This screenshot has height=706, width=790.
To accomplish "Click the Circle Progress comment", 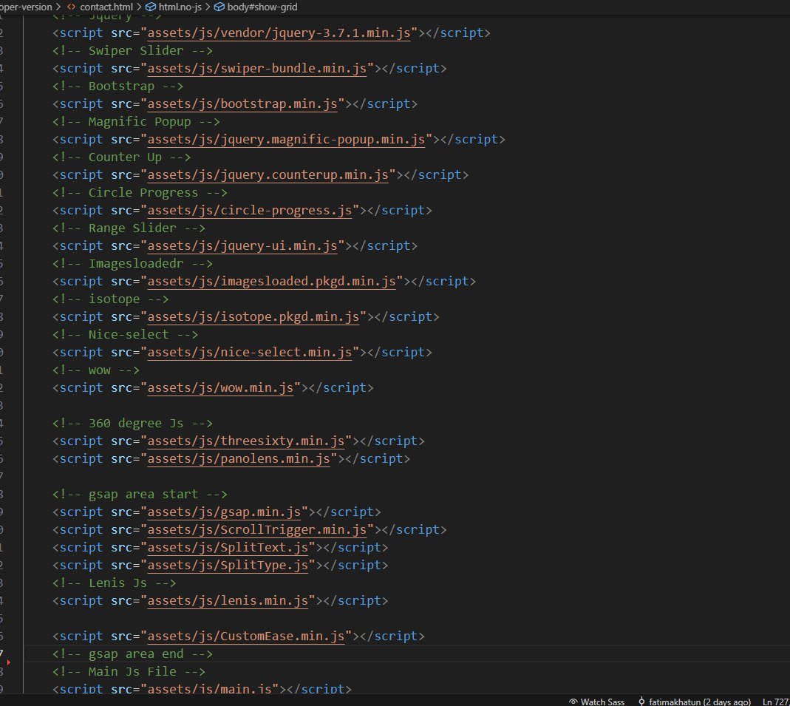I will 140,192.
